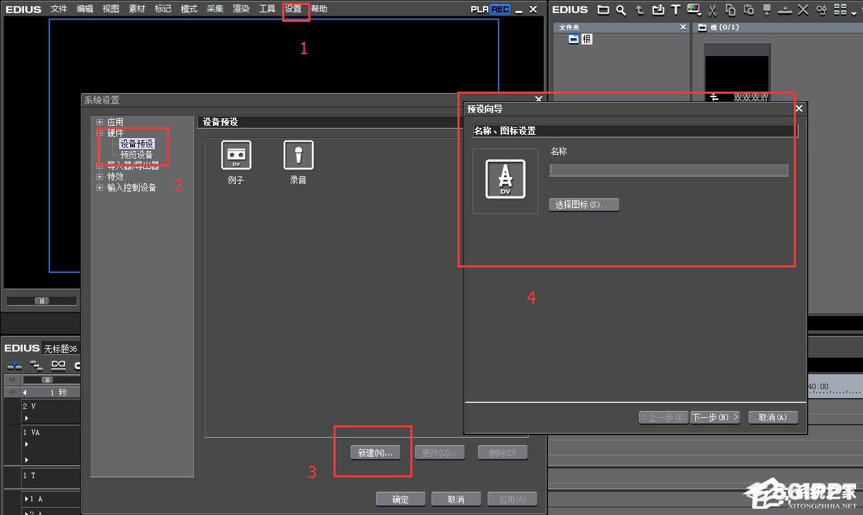Open the 采集 menu
The image size is (863, 515).
point(215,9)
